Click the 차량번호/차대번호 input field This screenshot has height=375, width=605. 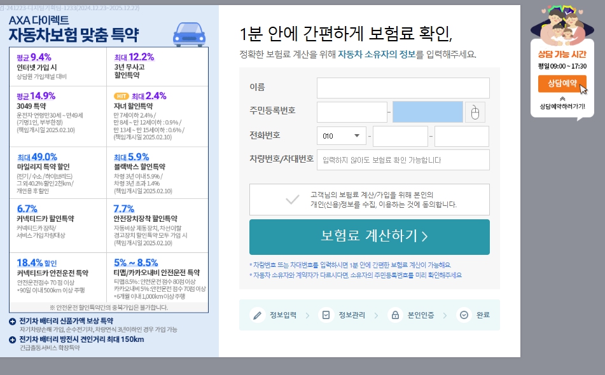[x=403, y=160]
